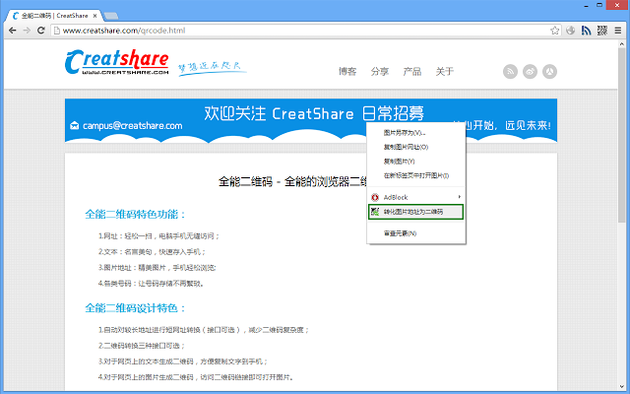This screenshot has height=394, width=630.
Task: Go back using the browser back arrow
Action: [x=13, y=31]
